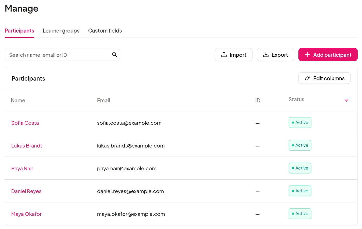The height and width of the screenshot is (229, 362).
Task: Click the ID column header
Action: click(x=258, y=100)
